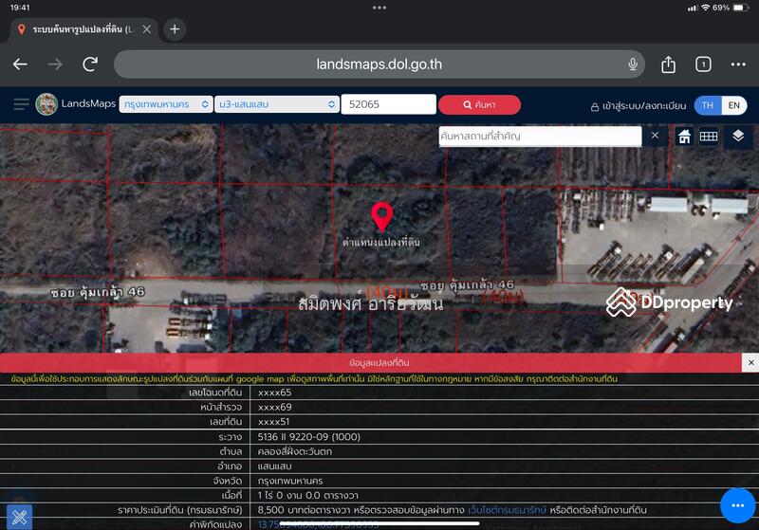Click the home icon on map toolbar

(x=684, y=137)
